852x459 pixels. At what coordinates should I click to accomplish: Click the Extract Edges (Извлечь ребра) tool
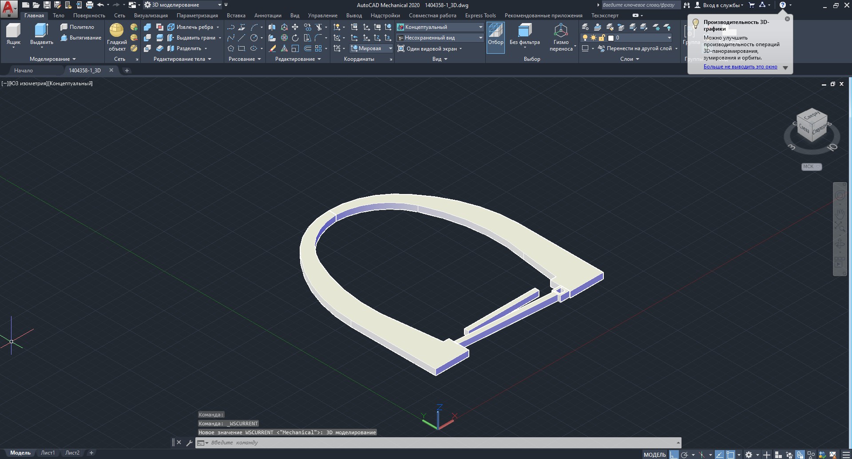[x=190, y=27]
